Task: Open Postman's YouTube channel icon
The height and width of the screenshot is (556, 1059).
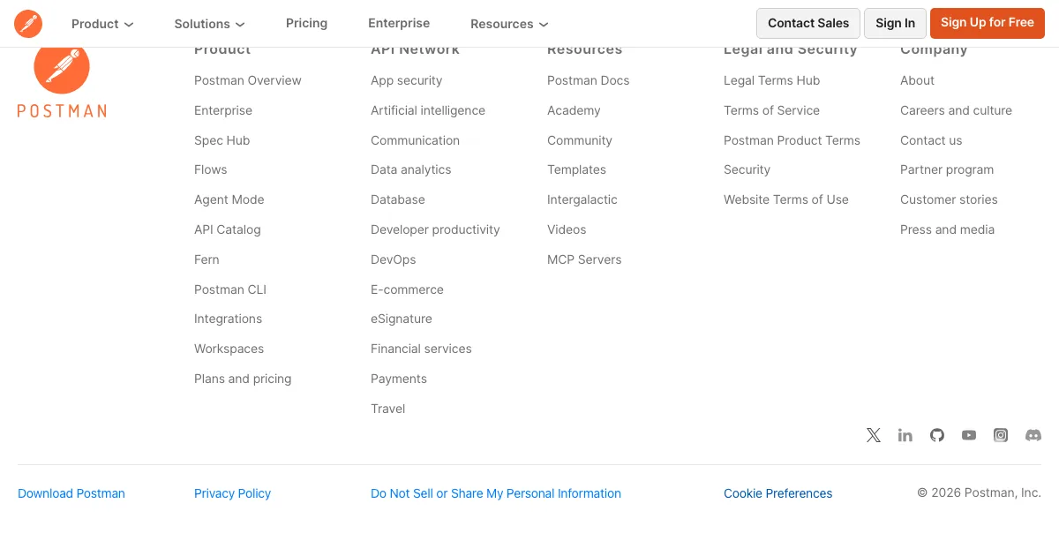Action: [x=969, y=435]
